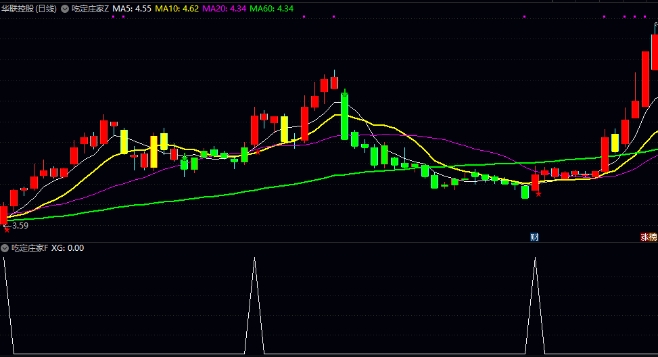Click the blue 财 info badge
Image resolution: width=658 pixels, height=357 pixels.
tap(534, 237)
